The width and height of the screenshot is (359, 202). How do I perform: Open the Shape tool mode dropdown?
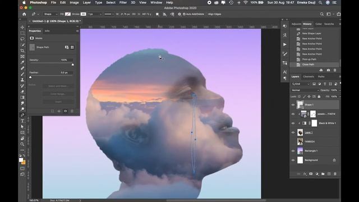[50, 14]
